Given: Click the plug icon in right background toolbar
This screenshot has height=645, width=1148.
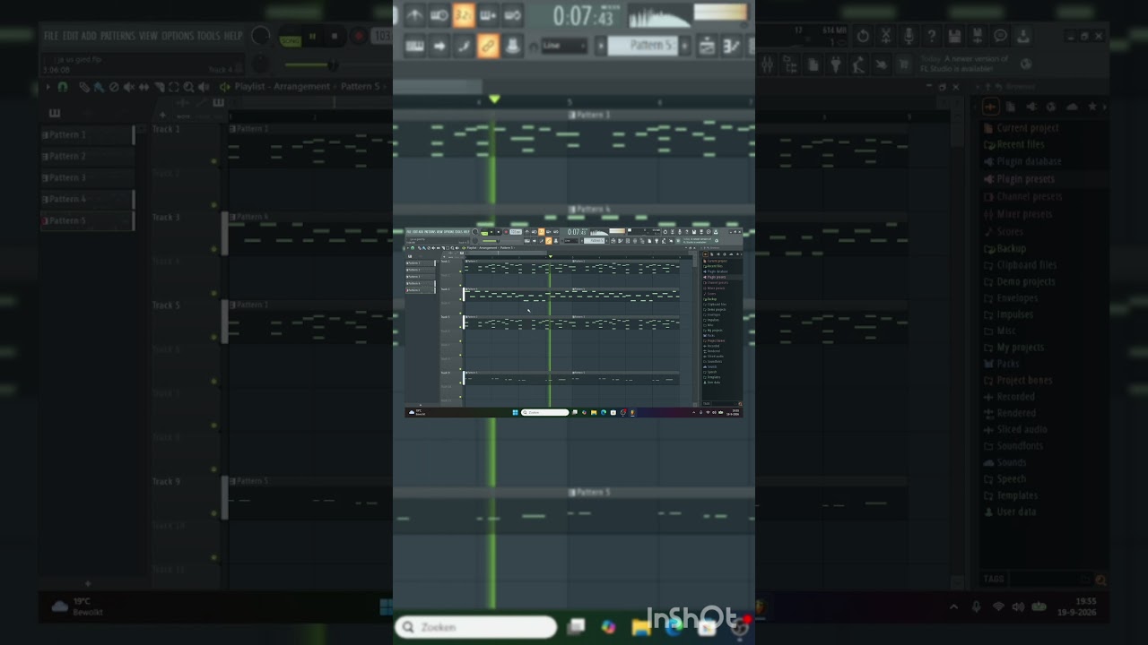Looking at the screenshot, I should pos(836,64).
